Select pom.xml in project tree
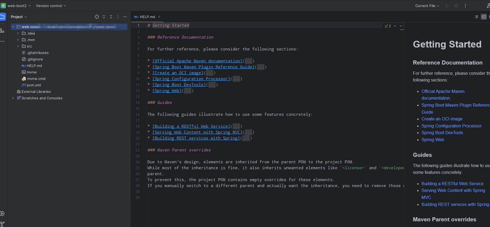The width and height of the screenshot is (490, 227). 31,85
